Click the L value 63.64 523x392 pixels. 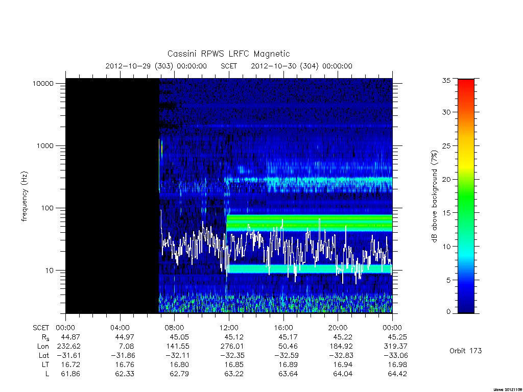tap(288, 374)
